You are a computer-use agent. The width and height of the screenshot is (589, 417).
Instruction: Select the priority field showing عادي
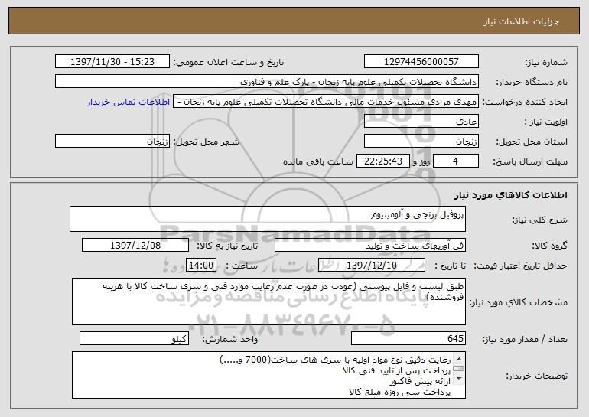click(421, 122)
